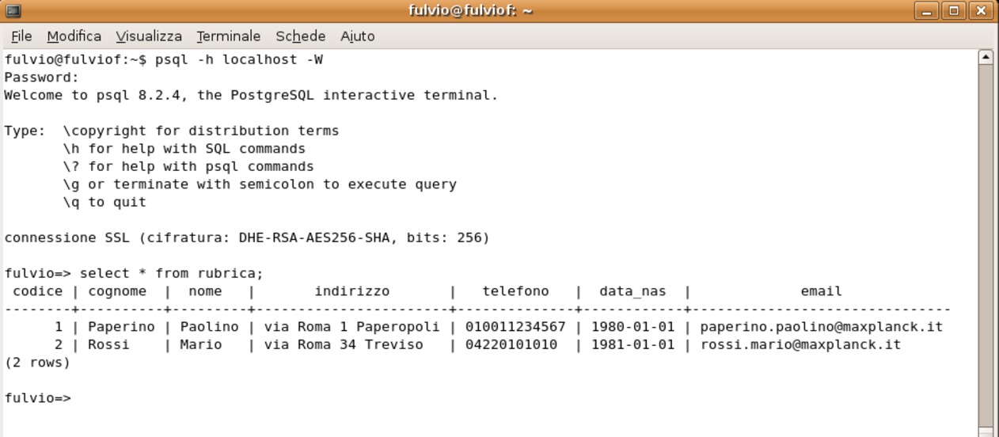
Task: Click the scrollbar up arrow
Action: click(x=986, y=57)
